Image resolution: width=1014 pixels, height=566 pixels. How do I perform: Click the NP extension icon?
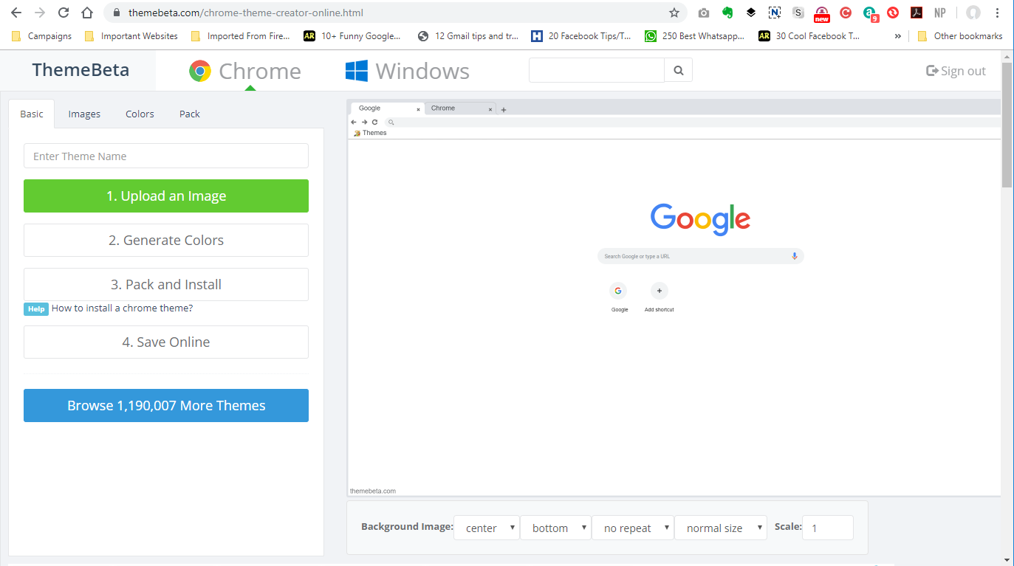pos(940,13)
